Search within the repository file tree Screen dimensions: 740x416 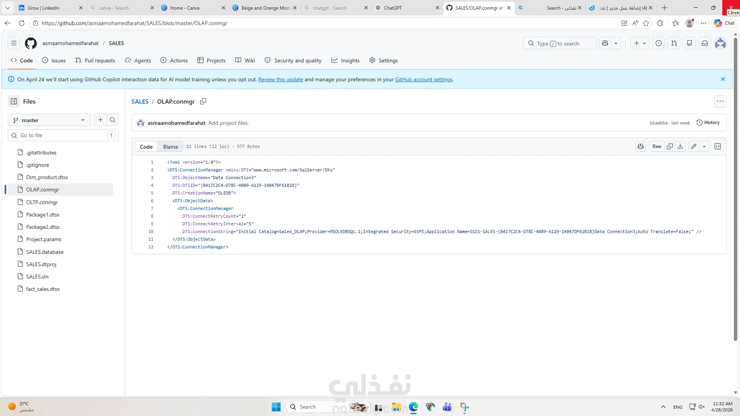tap(113, 120)
